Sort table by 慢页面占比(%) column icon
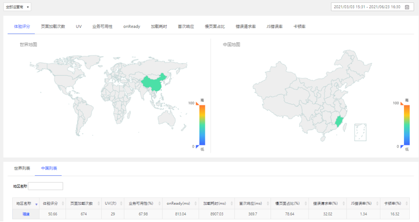The height and width of the screenshot is (222, 419). click(x=306, y=203)
